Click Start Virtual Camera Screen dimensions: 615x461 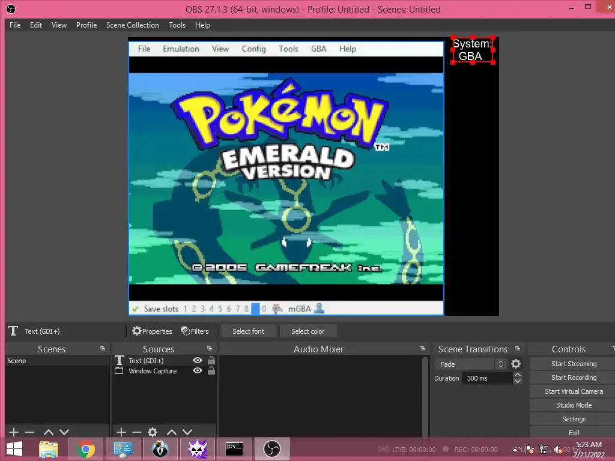pyautogui.click(x=574, y=391)
